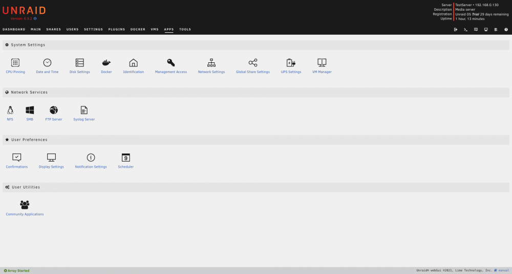Open SMB Windows icon

30,110
